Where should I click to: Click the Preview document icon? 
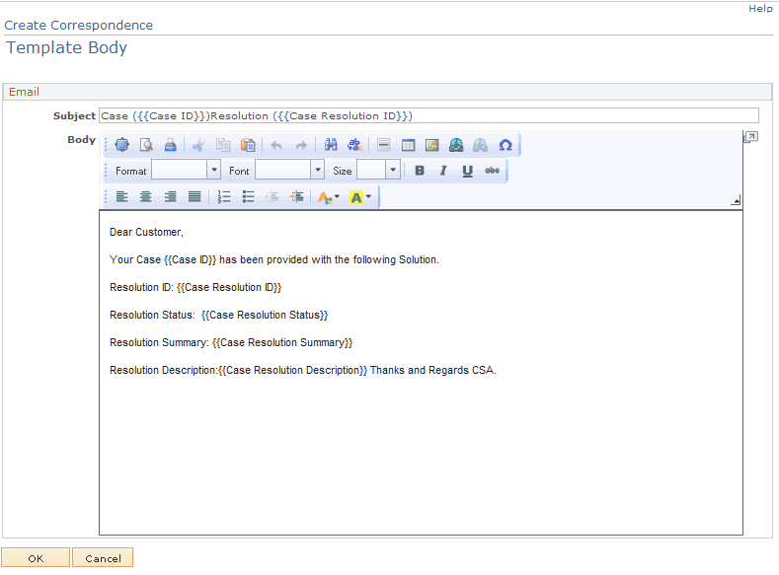(x=146, y=145)
